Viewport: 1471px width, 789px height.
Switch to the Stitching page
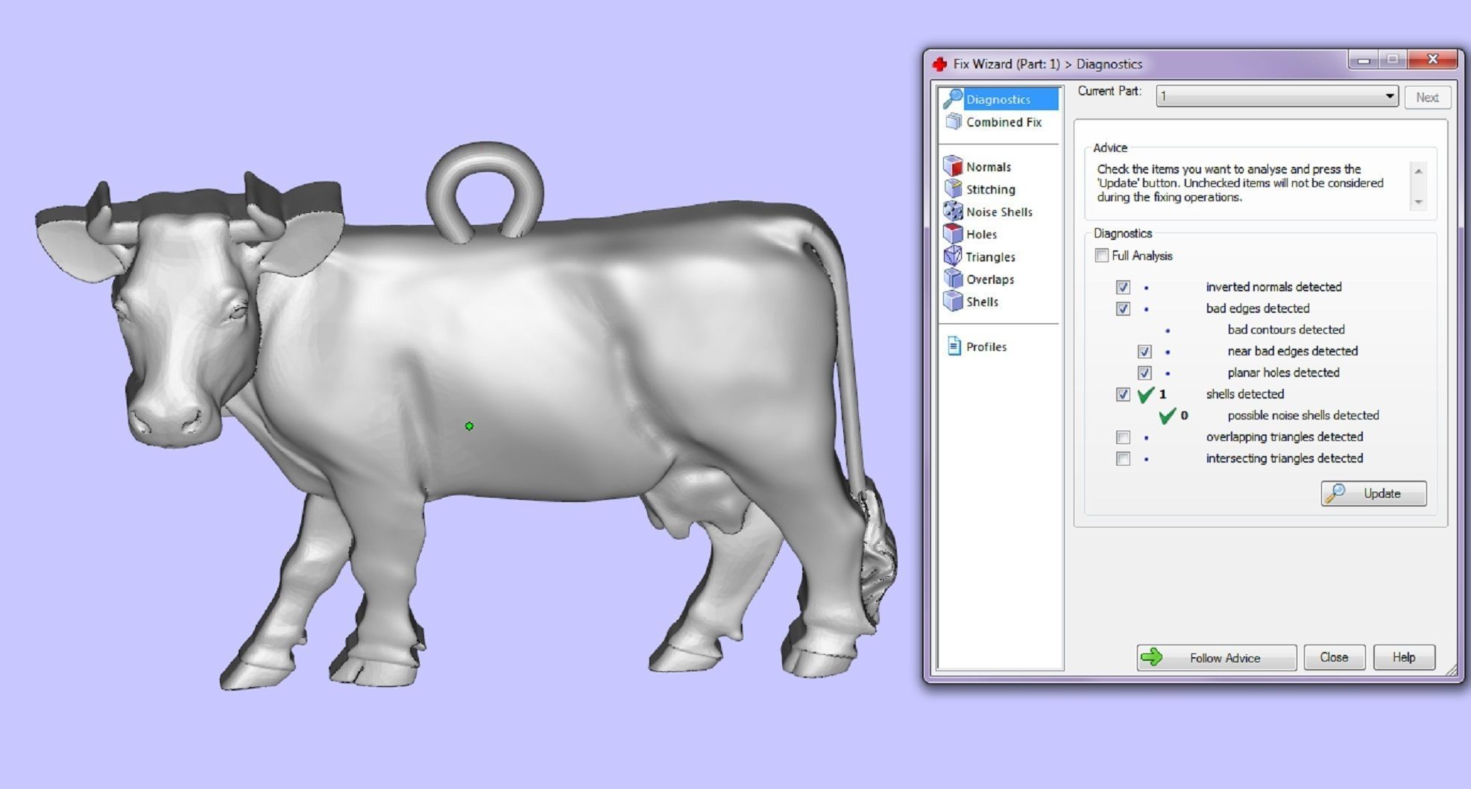(x=991, y=189)
